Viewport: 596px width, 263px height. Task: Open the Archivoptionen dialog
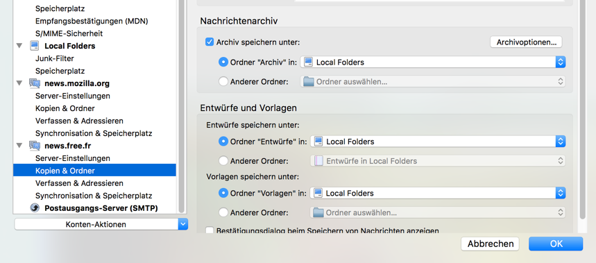(x=526, y=42)
